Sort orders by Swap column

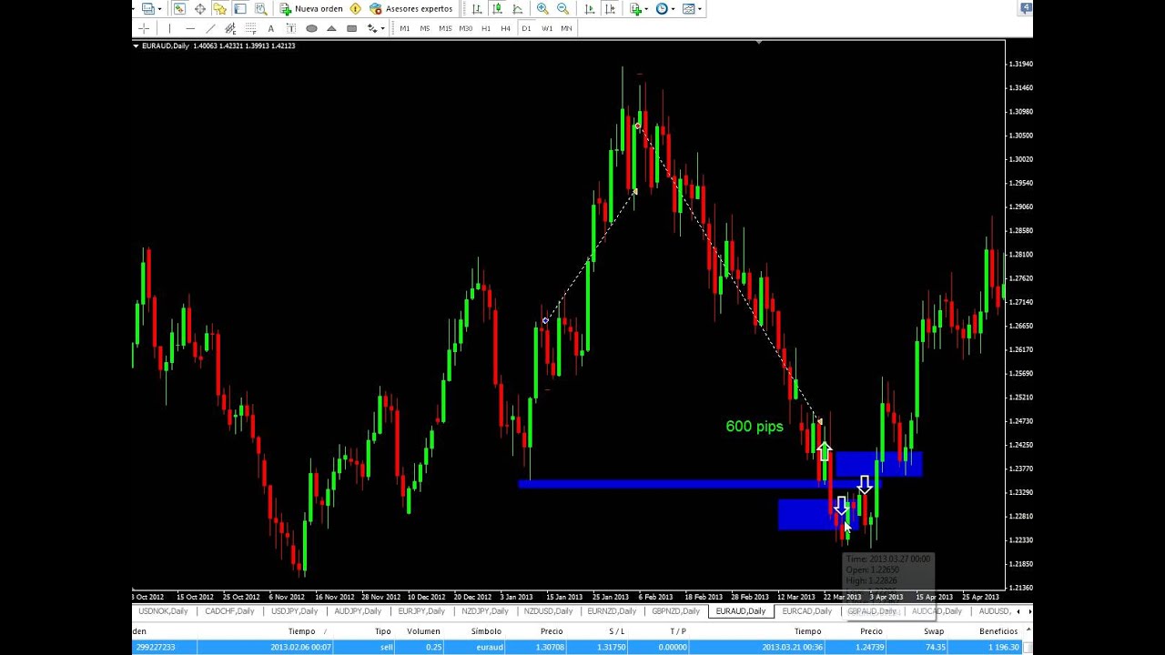point(934,631)
